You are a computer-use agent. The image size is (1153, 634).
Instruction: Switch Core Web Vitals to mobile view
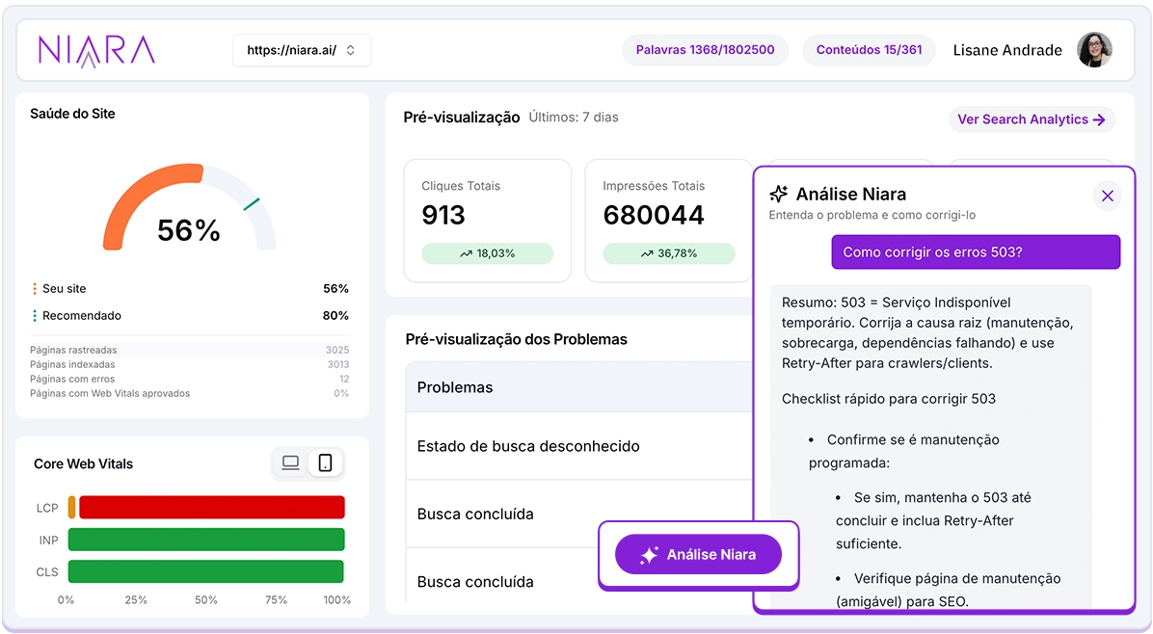326,463
